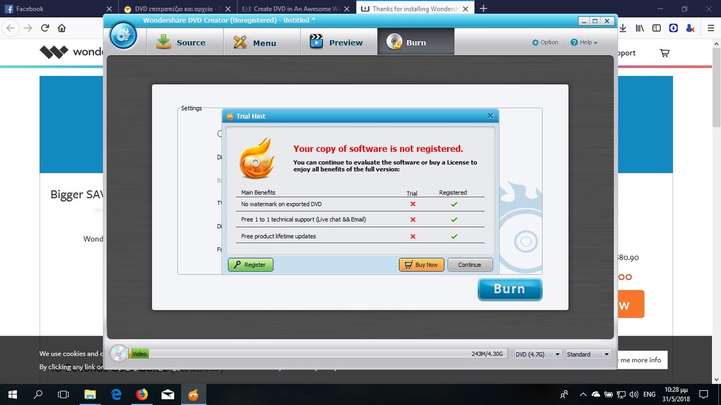This screenshot has width=721, height=405.
Task: Click the shopping cart icon on webpage
Action: click(665, 53)
